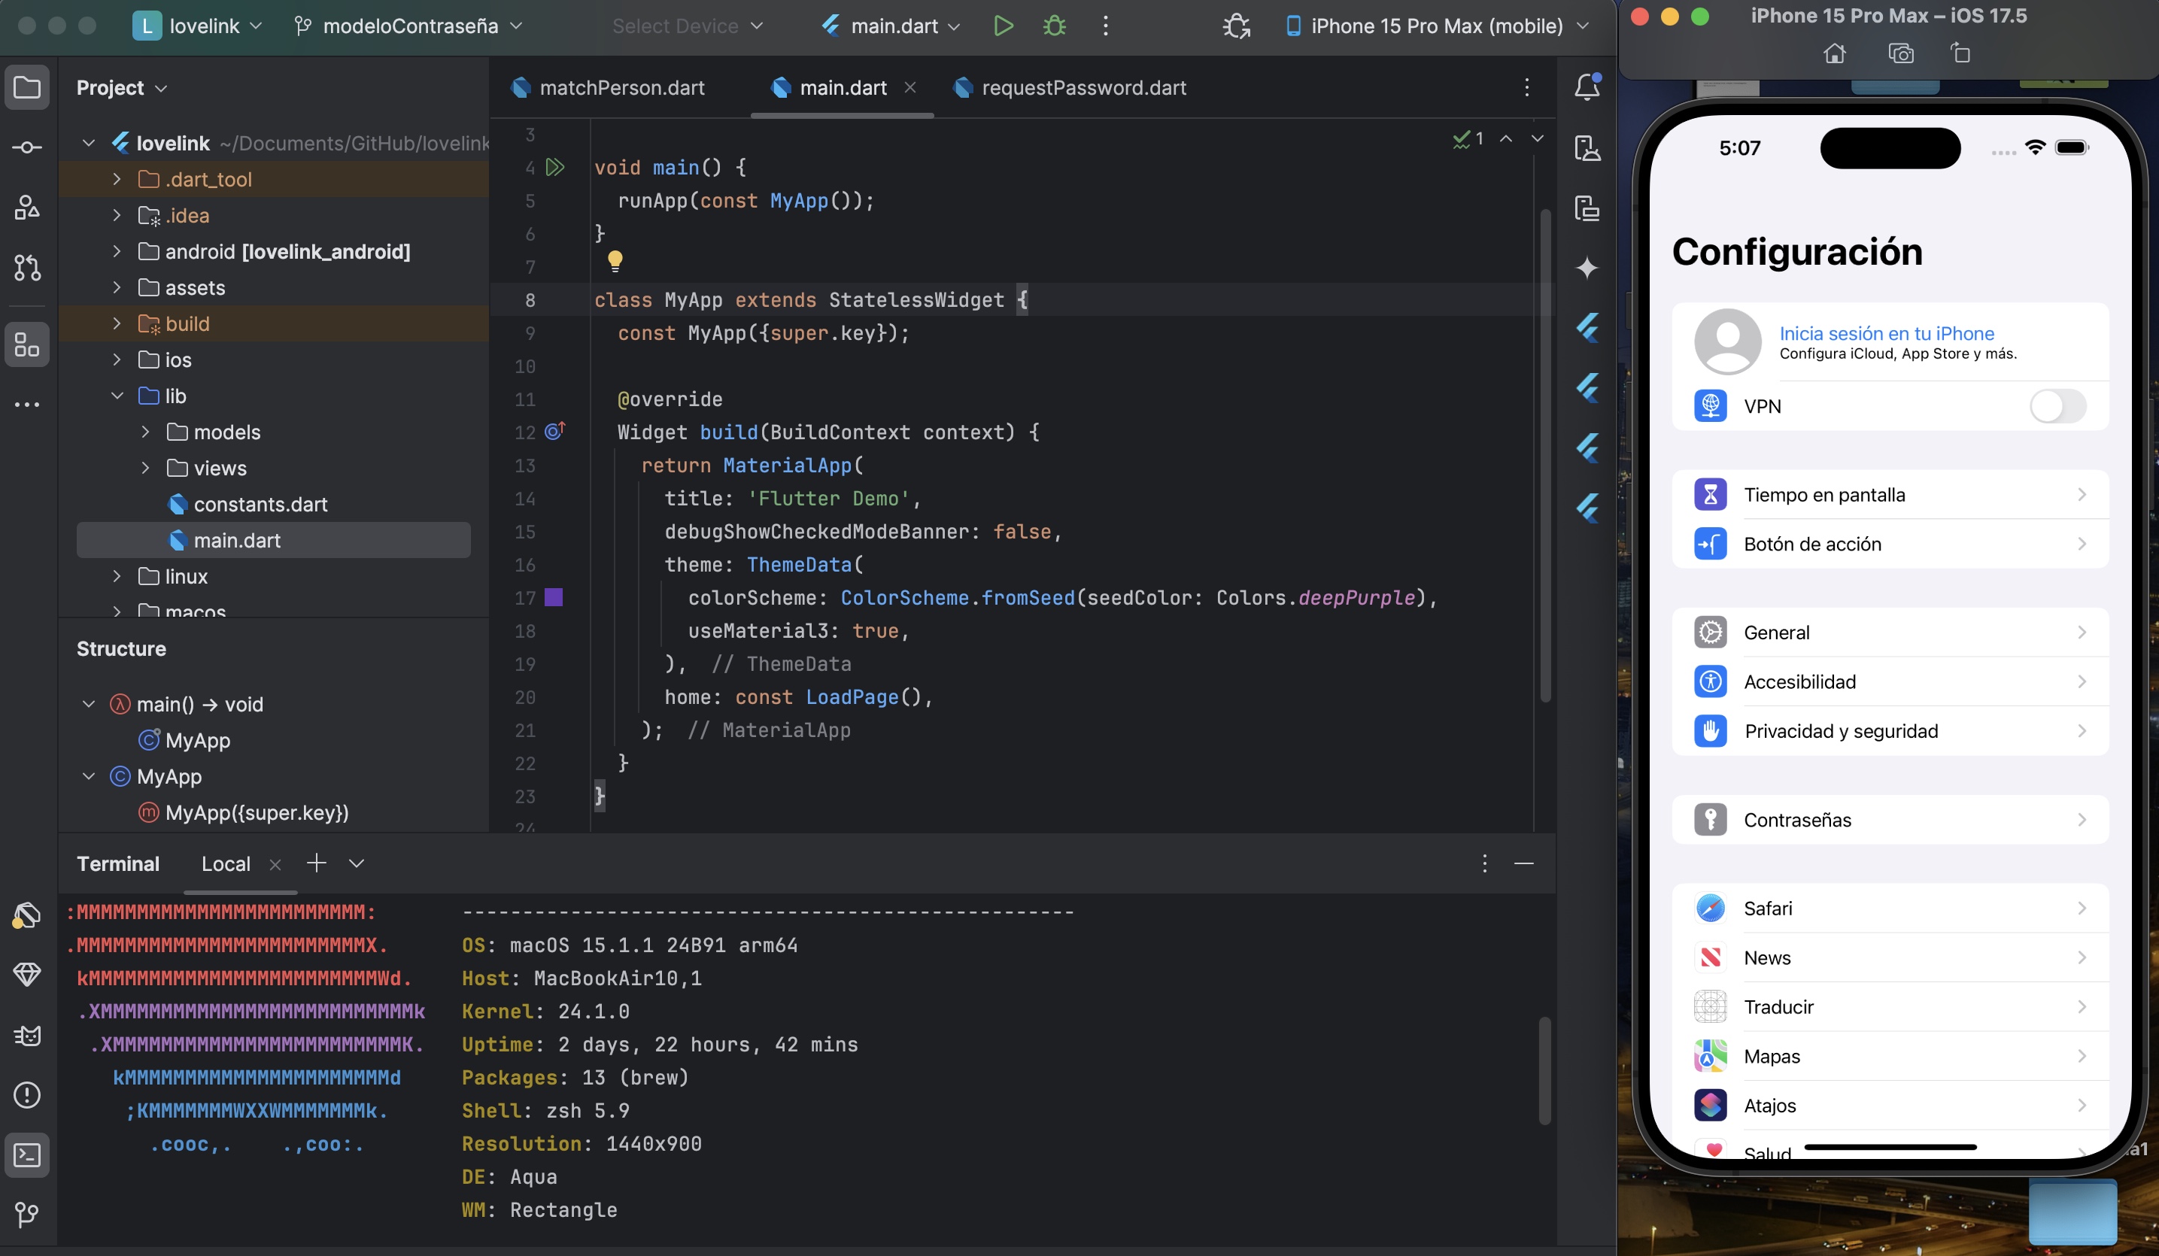Image resolution: width=2159 pixels, height=1256 pixels.
Task: Click the green Run button in toolbar
Action: tap(1002, 26)
